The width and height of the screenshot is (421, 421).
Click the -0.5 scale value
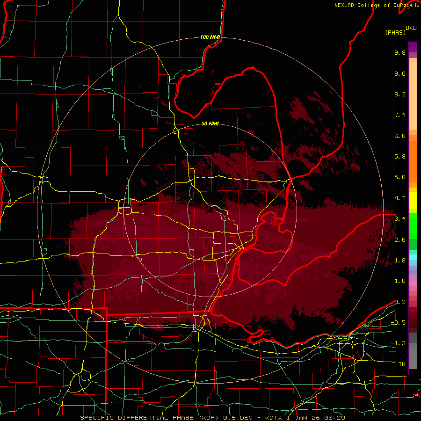(x=398, y=323)
